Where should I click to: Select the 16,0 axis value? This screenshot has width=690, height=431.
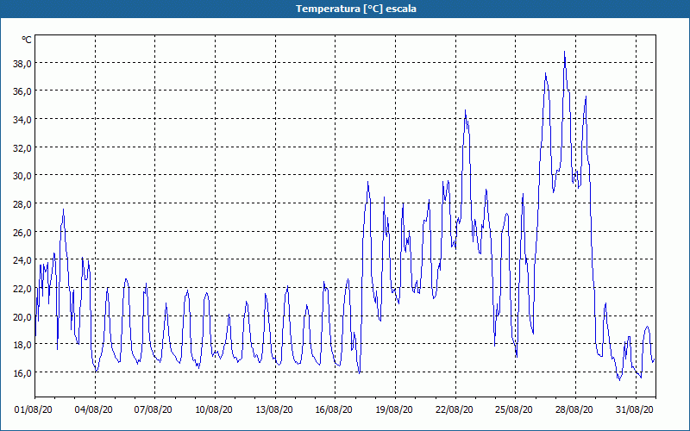tap(22, 373)
